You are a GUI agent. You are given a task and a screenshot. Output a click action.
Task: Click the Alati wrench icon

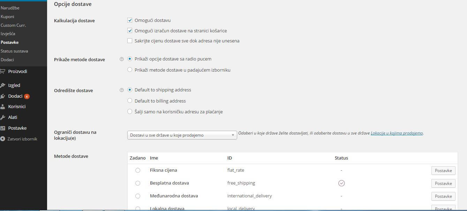(x=3, y=117)
